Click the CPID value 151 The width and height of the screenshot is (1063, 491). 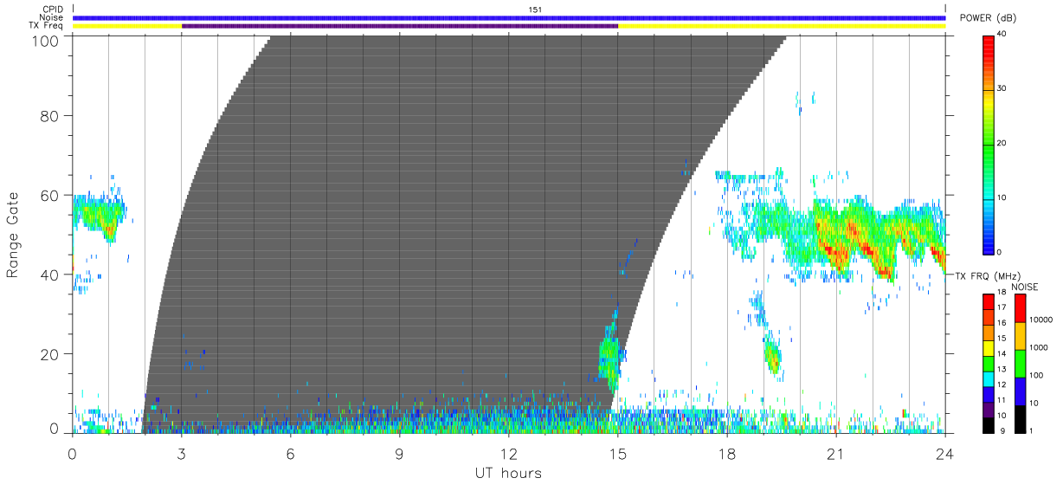point(535,10)
